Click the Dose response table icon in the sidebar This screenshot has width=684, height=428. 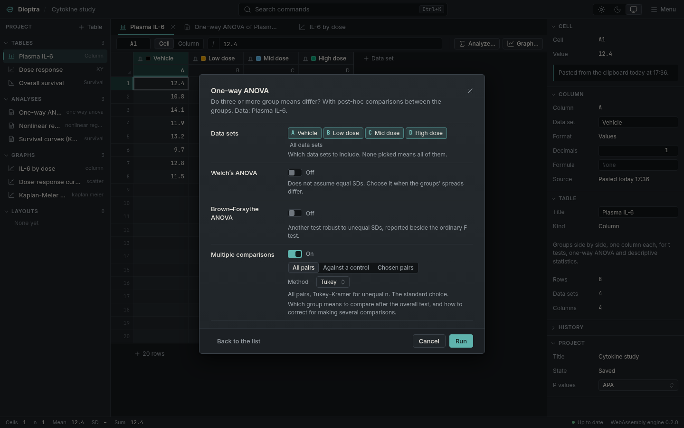[11, 69]
